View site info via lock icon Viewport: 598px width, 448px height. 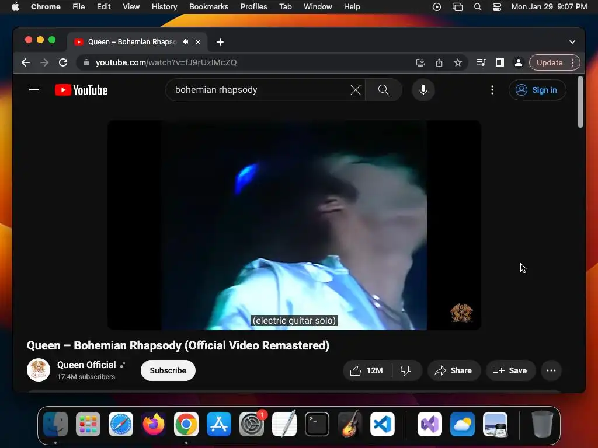pos(86,62)
